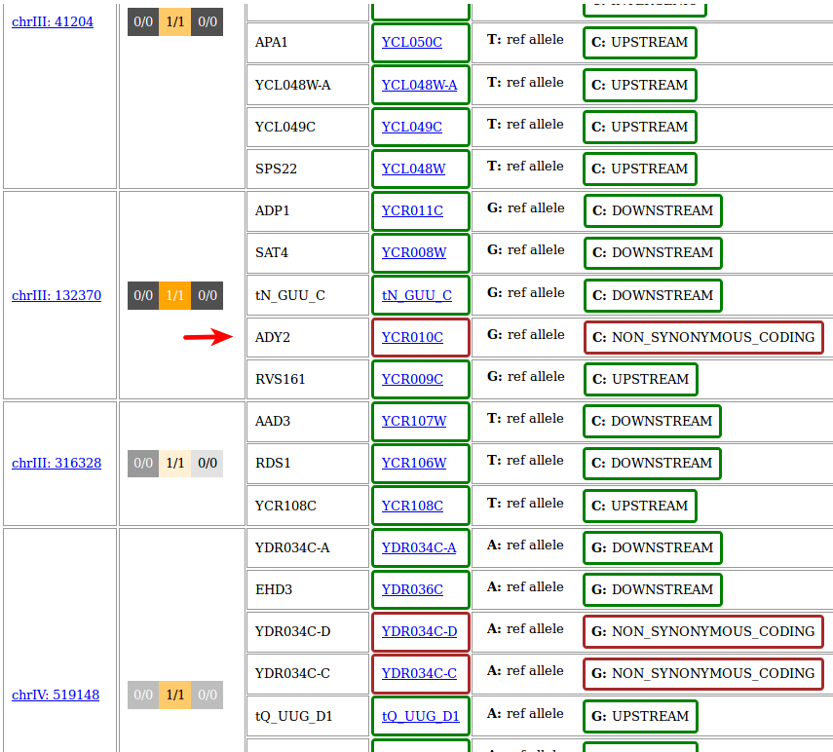Select the SAT4 gene name
Viewport: 833px width, 752px height.
click(x=272, y=253)
